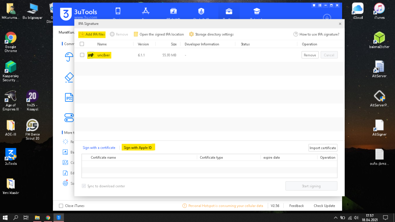Click the Add IPA files icon
This screenshot has width=395, height=222.
click(82, 34)
